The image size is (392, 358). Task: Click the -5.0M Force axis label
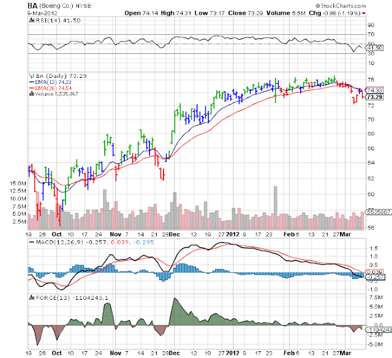tap(375, 345)
